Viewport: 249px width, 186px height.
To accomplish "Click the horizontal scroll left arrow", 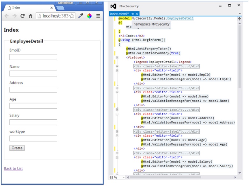I will (x=128, y=177).
